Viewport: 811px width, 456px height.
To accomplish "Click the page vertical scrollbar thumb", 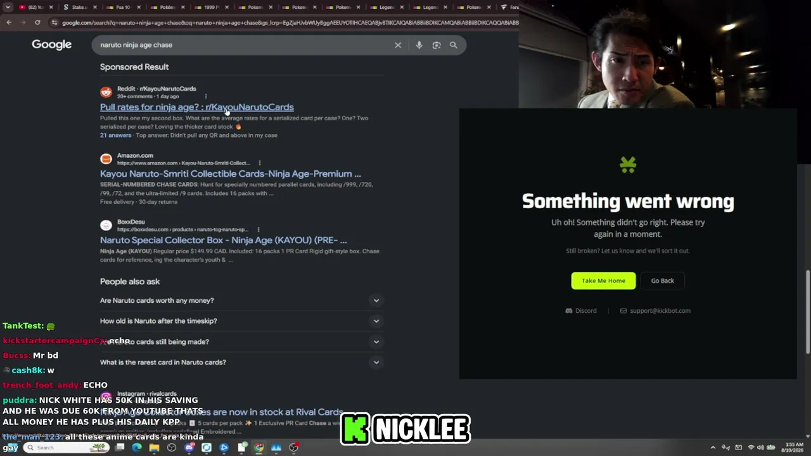I will (x=807, y=312).
